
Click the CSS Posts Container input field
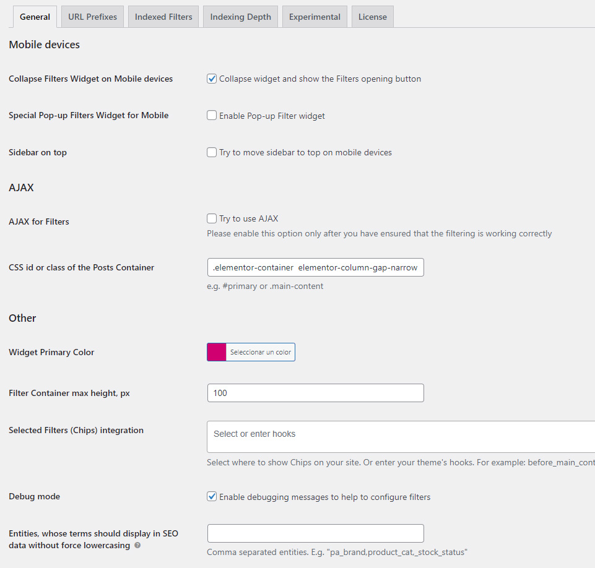[x=315, y=267]
